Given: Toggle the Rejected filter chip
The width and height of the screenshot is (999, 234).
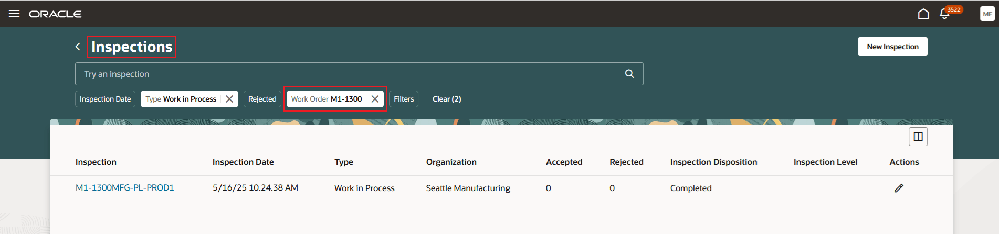Looking at the screenshot, I should coord(262,99).
